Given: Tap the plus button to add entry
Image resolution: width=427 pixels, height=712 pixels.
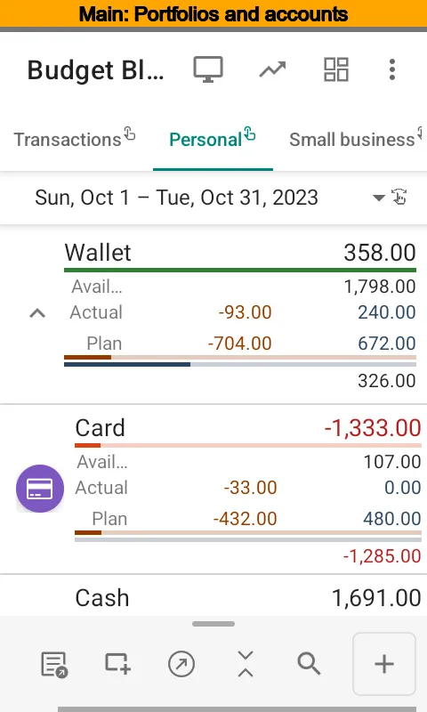Looking at the screenshot, I should click(x=384, y=664).
